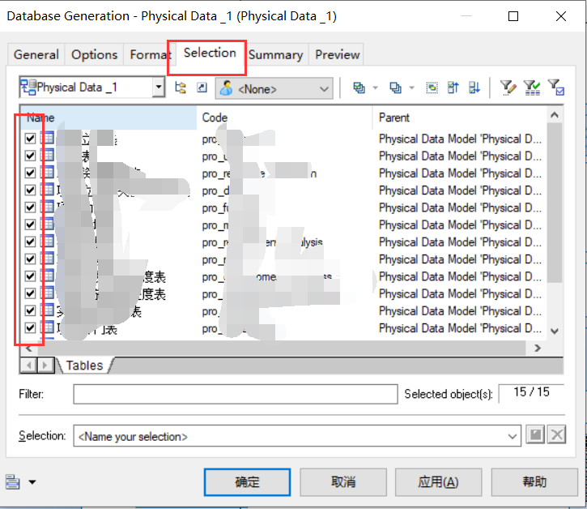The height and width of the screenshot is (509, 587).
Task: Click the sub-tab scroll right button
Action: [x=45, y=365]
